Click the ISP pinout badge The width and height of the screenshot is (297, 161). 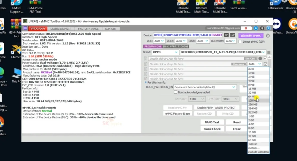(x=233, y=35)
